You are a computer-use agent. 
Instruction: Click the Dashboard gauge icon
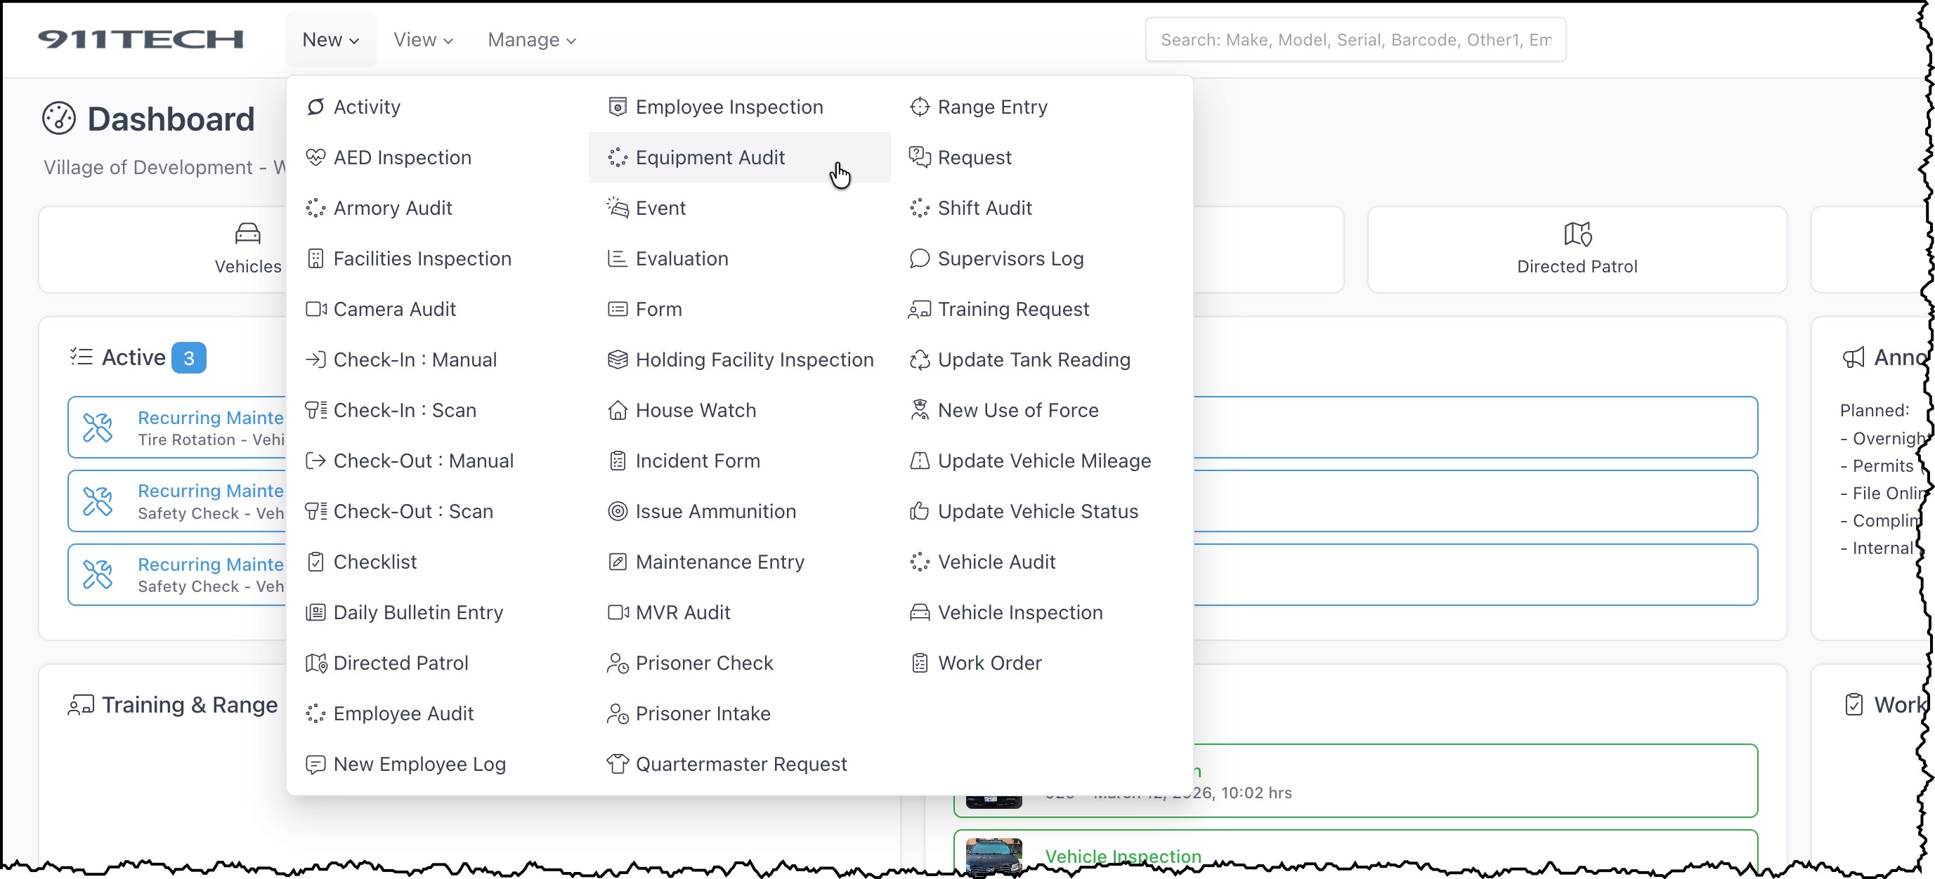[x=58, y=119]
